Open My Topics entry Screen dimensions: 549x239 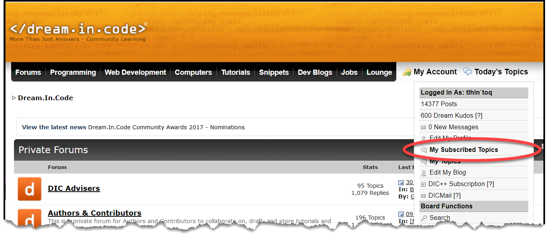(445, 161)
